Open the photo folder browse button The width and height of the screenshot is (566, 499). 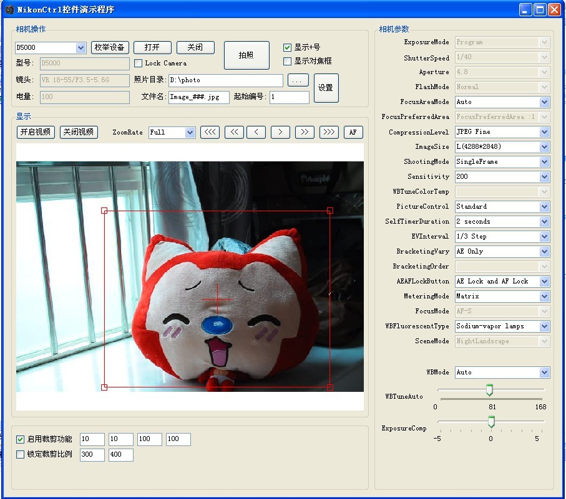pyautogui.click(x=298, y=80)
